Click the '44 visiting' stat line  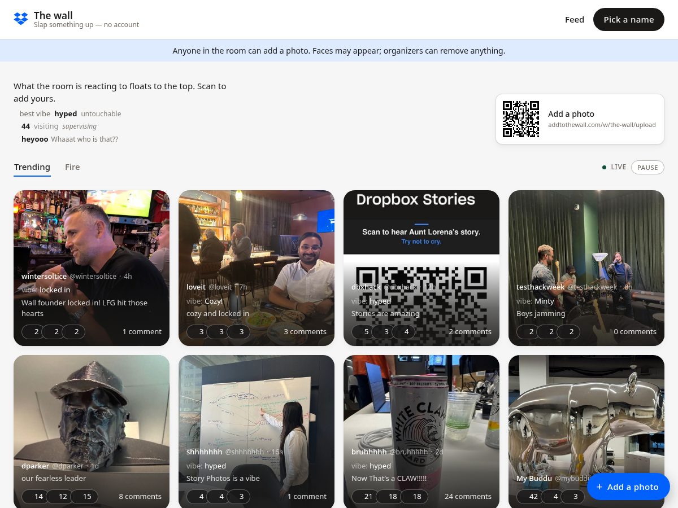point(59,126)
